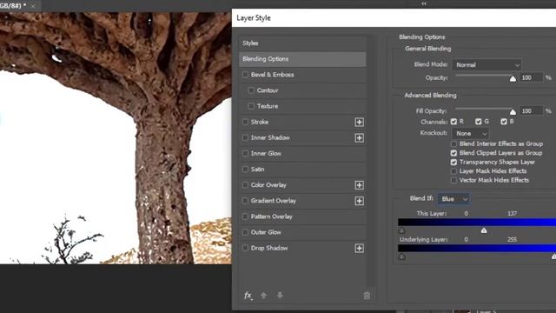
Task: Open the Inner Glow settings
Action: pyautogui.click(x=266, y=153)
